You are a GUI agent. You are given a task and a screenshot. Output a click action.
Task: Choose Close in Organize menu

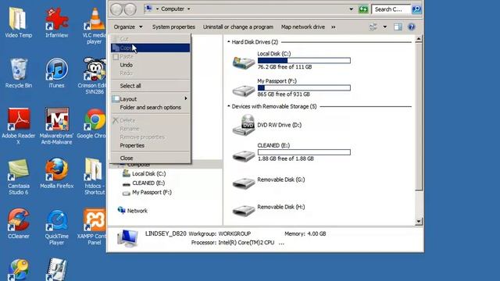[150, 158]
